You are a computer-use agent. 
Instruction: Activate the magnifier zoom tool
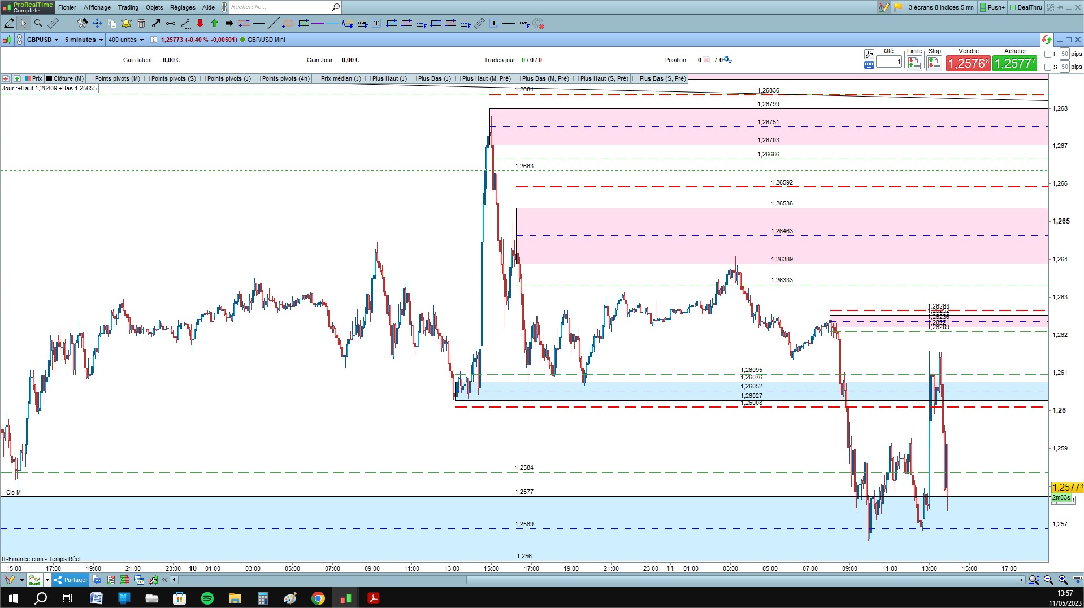38,23
